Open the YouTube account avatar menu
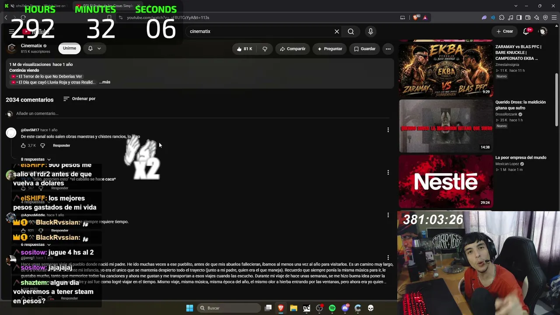This screenshot has width=560, height=315. [543, 31]
